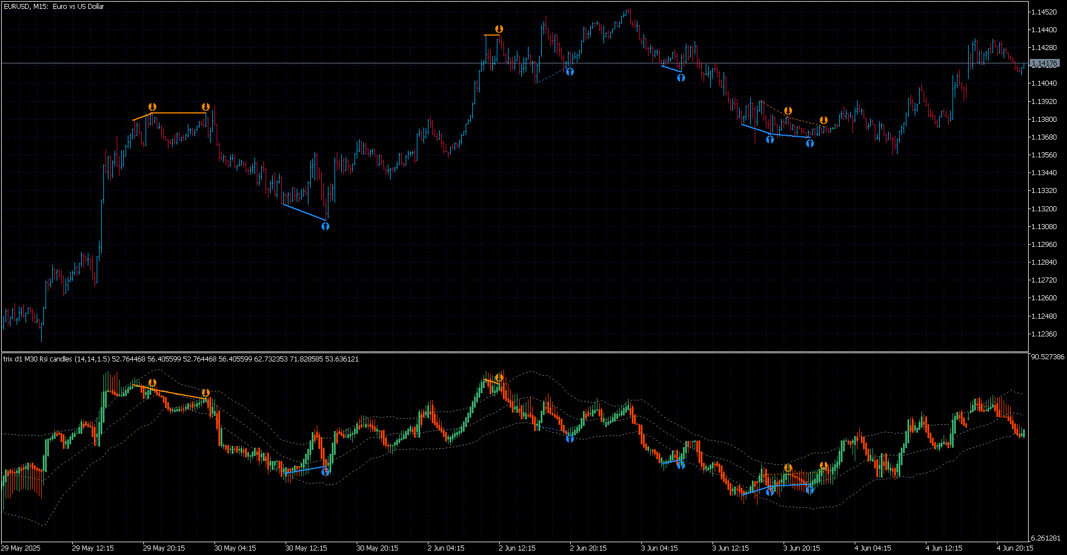Select the right orange arrow above the 3 Jun RSI bottom

824,465
